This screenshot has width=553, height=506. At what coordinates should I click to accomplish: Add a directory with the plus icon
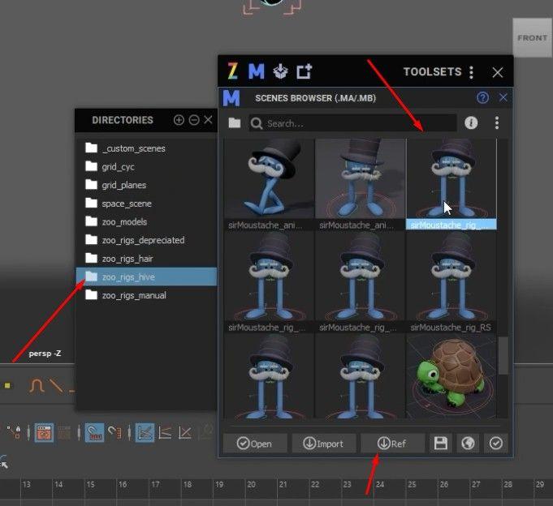tap(179, 120)
